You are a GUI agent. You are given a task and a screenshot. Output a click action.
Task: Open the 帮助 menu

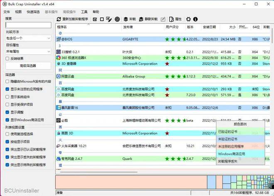coord(96,12)
